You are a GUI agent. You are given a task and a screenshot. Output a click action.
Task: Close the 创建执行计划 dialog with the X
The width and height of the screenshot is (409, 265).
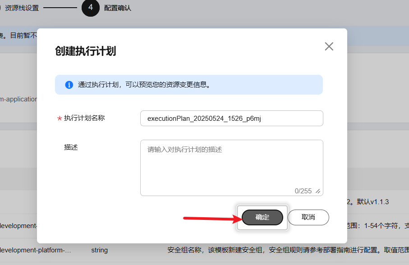point(329,46)
